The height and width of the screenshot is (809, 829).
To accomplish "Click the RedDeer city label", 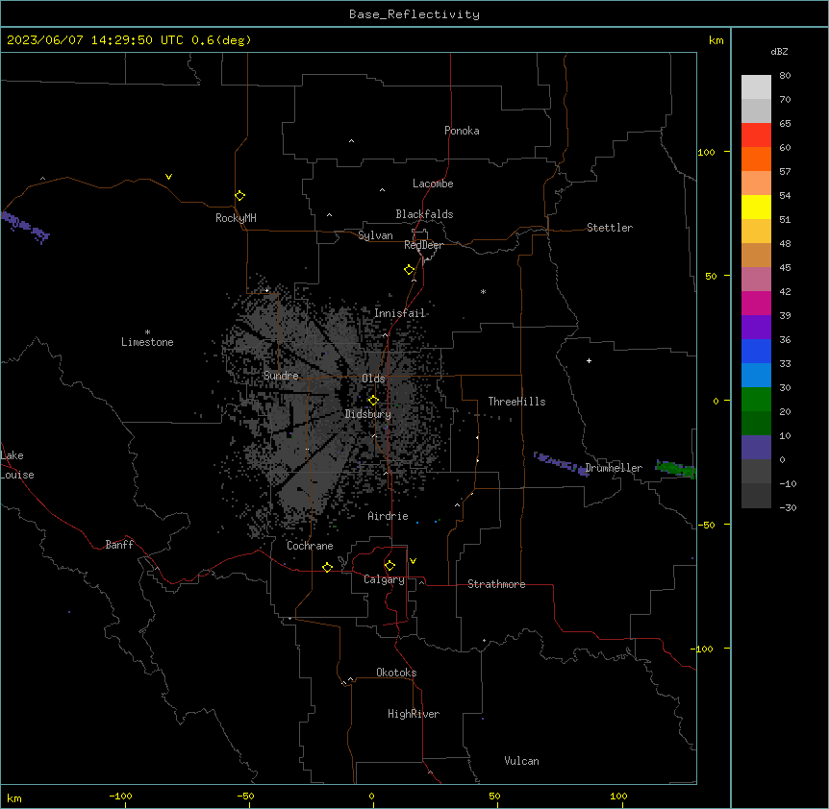I will pyautogui.click(x=423, y=245).
